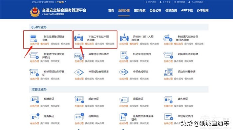This screenshot has height=130, width=233.
Task: Select 业务办理 navigation tab
Action: [124, 10]
